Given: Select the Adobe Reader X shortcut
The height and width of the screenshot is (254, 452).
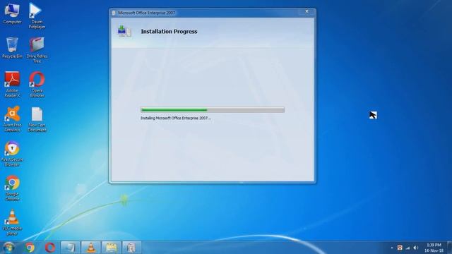Looking at the screenshot, I should [x=12, y=85].
